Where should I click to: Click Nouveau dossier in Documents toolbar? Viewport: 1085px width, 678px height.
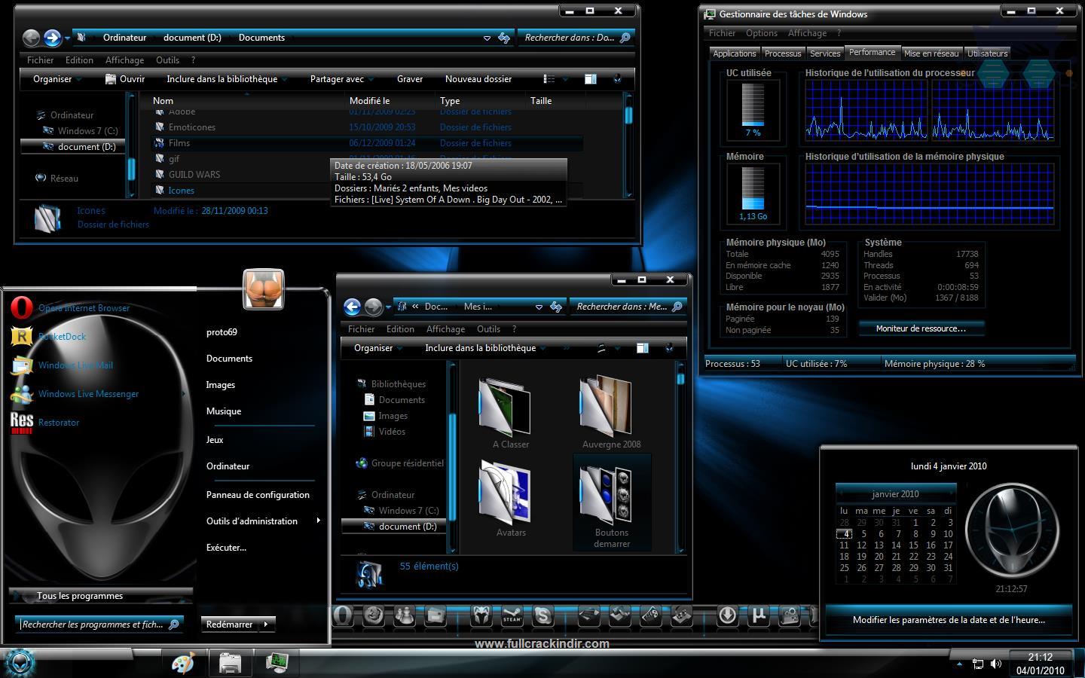click(478, 79)
